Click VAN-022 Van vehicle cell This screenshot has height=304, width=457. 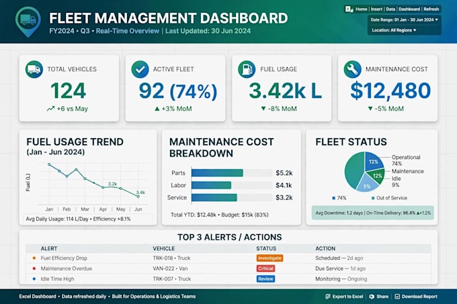click(x=170, y=268)
